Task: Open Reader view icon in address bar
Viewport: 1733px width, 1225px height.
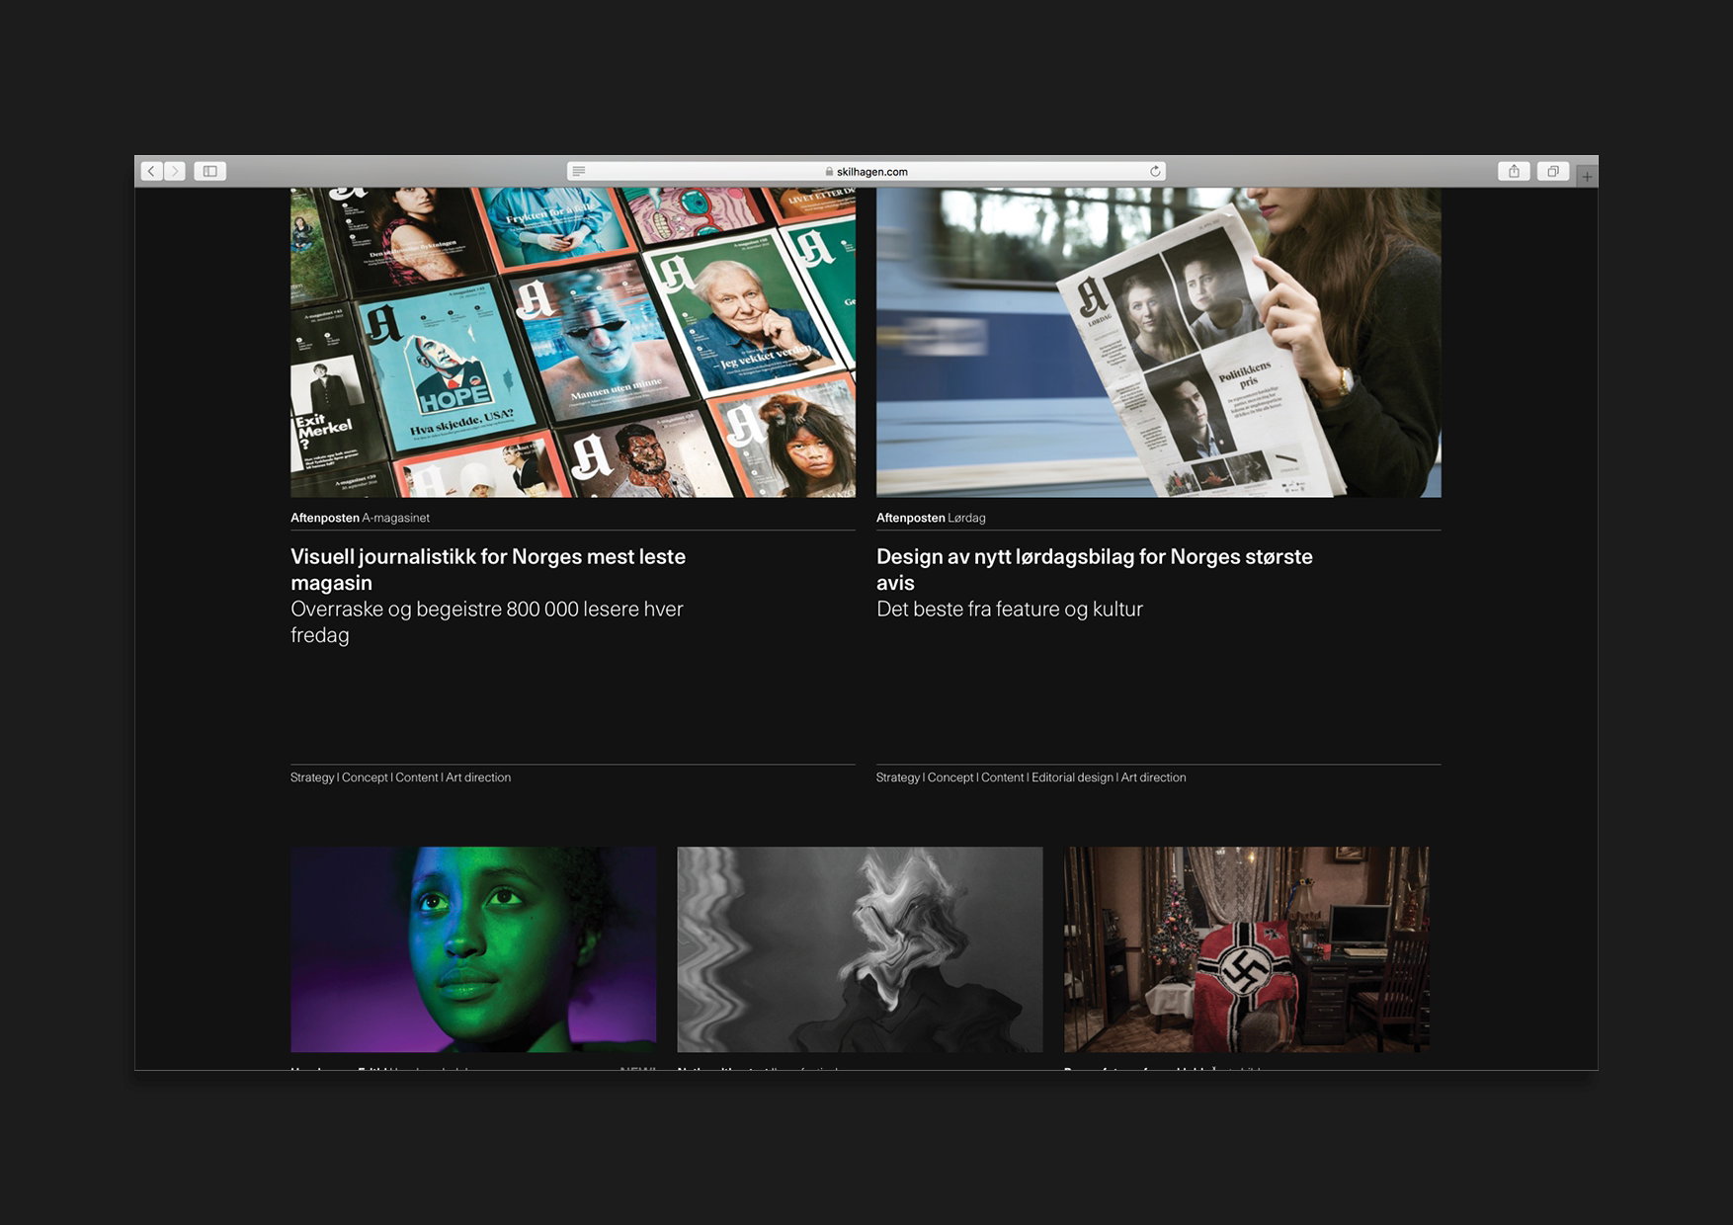Action: point(579,171)
